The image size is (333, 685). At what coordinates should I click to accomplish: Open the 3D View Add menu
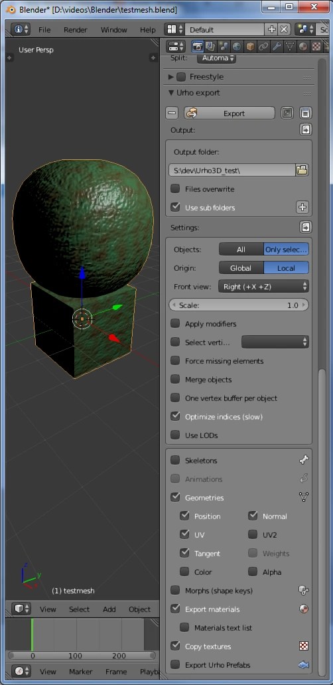[x=109, y=609]
